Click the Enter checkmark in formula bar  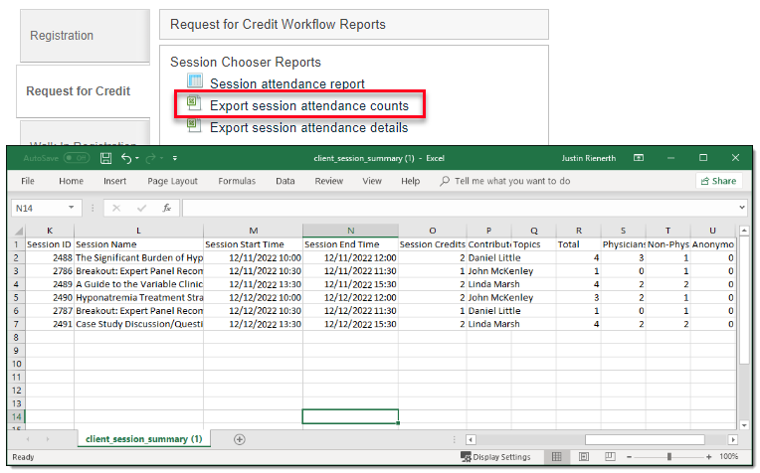pos(141,208)
